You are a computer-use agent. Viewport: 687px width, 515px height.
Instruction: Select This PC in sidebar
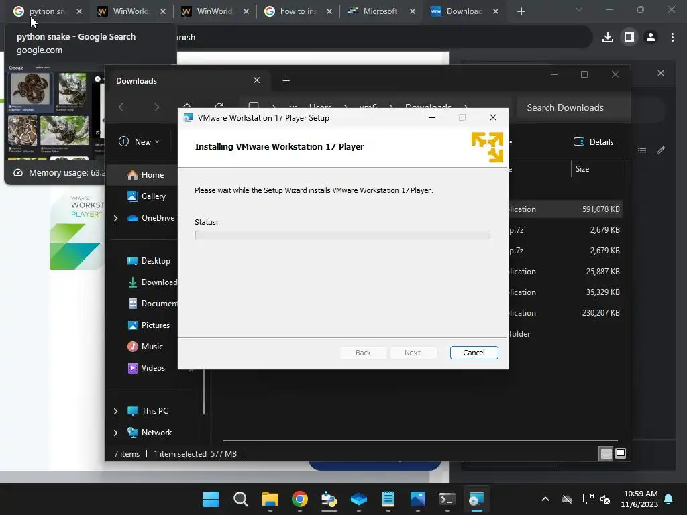click(148, 411)
